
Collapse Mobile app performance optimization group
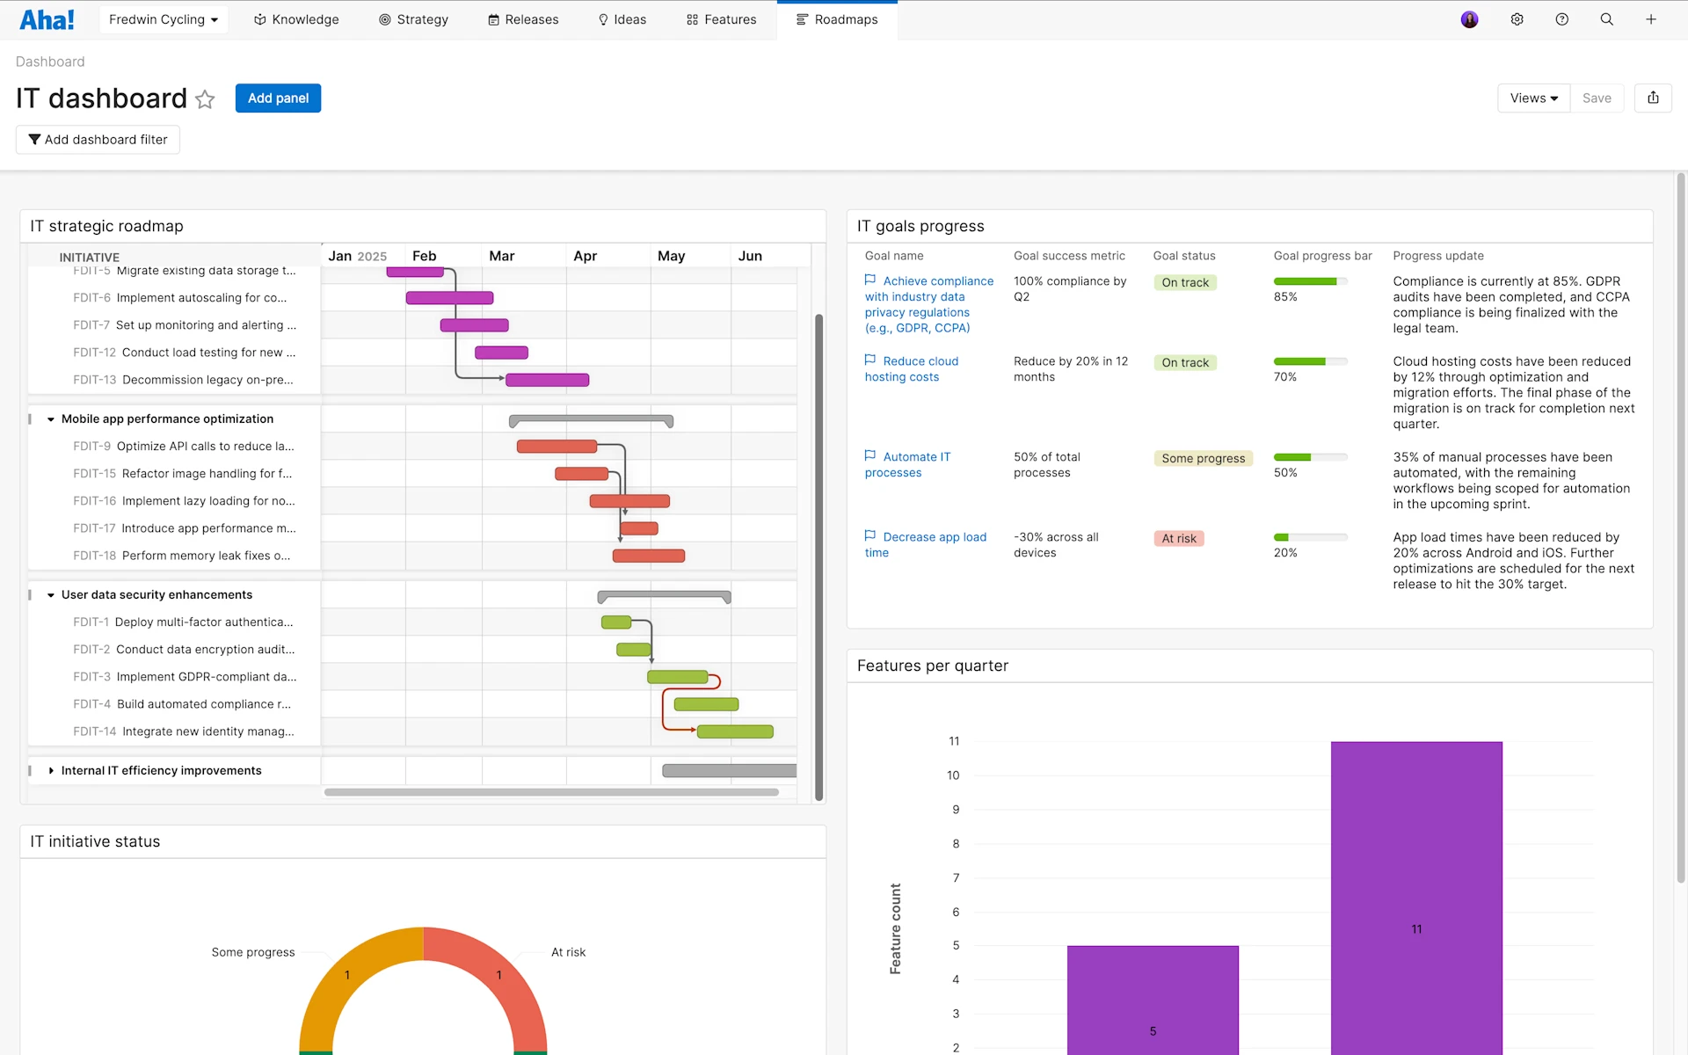pos(51,419)
